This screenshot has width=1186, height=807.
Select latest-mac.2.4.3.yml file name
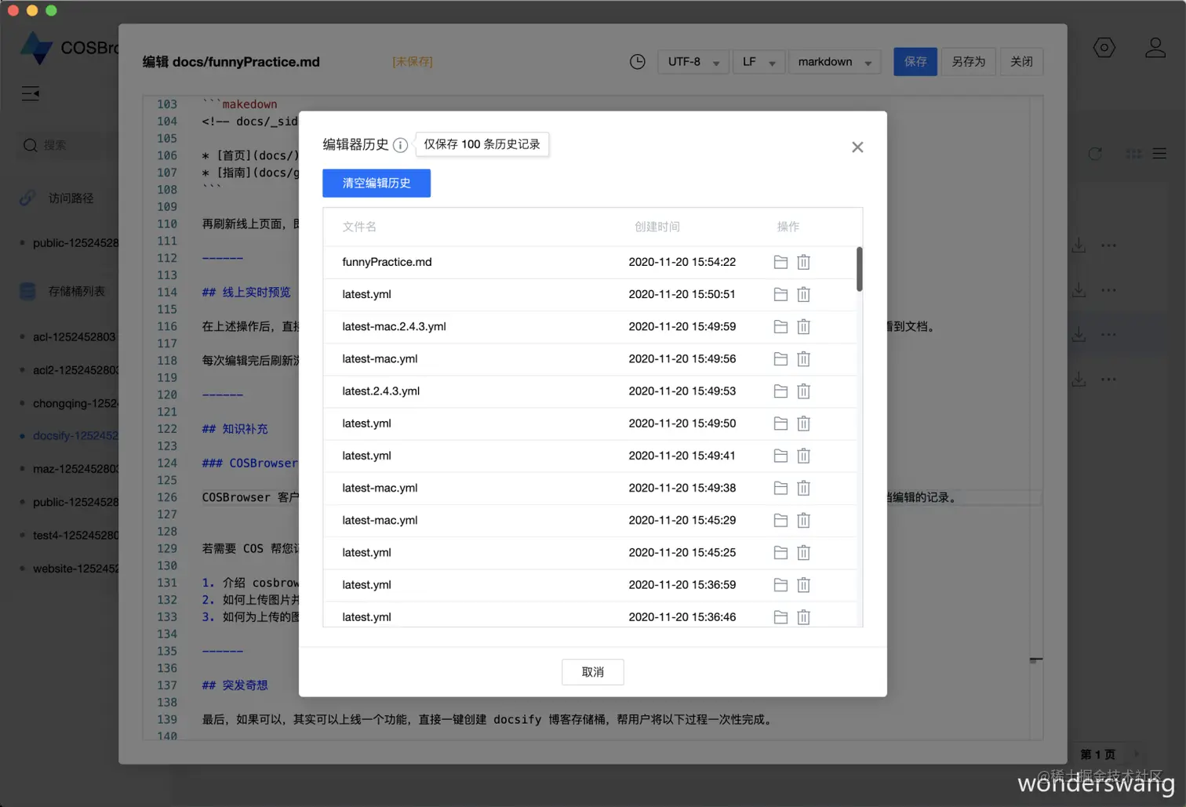coord(394,326)
